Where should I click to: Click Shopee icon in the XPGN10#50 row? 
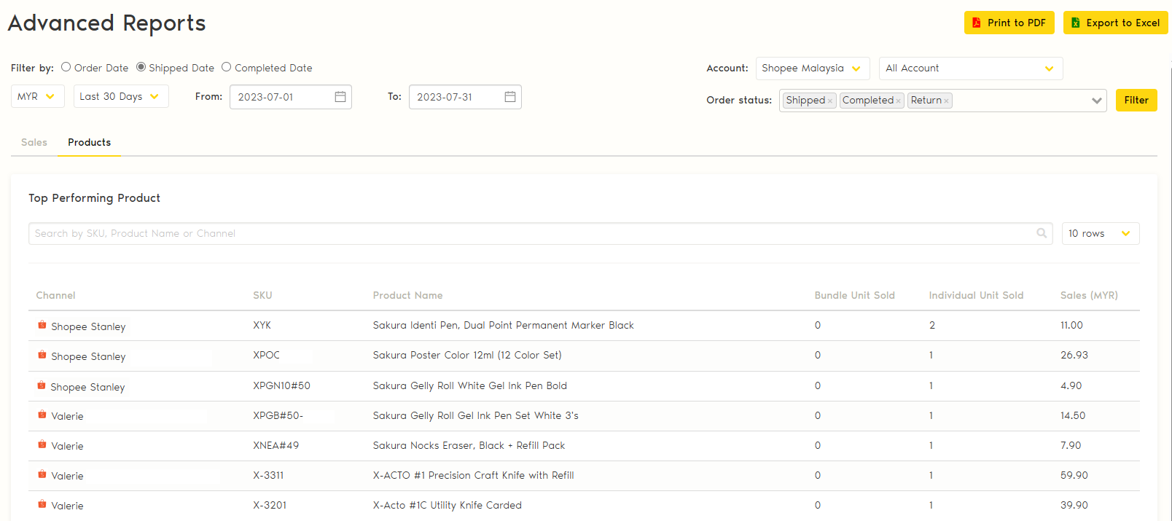42,385
